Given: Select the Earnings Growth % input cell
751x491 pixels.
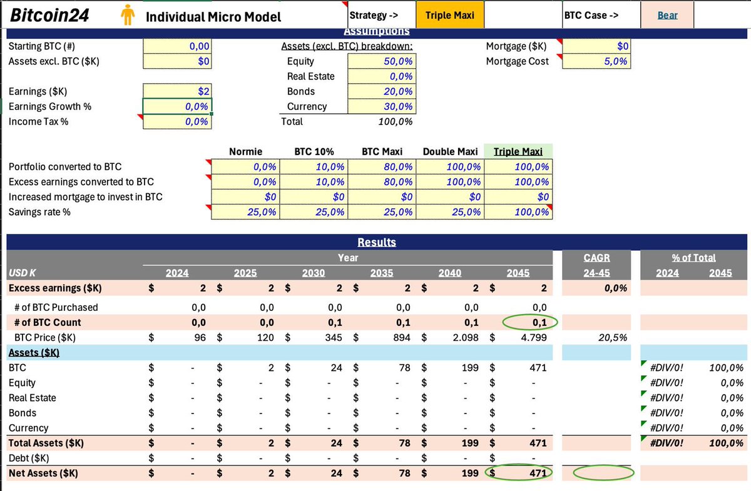Looking at the screenshot, I should (x=178, y=106).
